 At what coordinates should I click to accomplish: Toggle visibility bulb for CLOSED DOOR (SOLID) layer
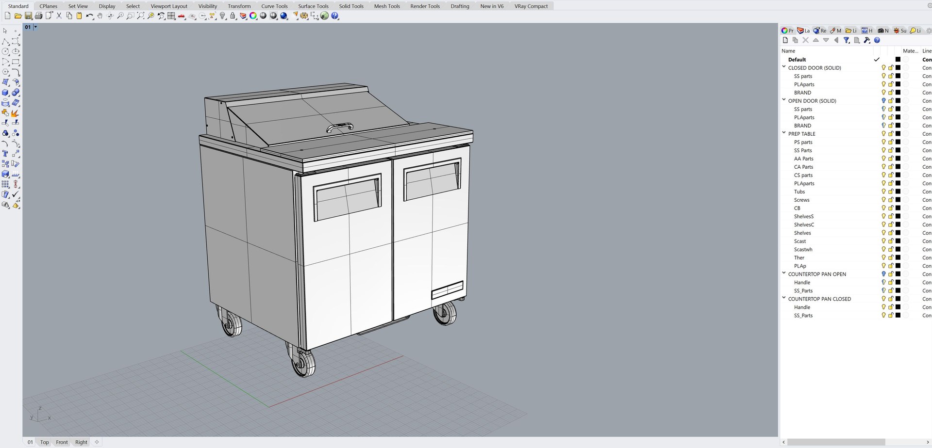(x=883, y=68)
